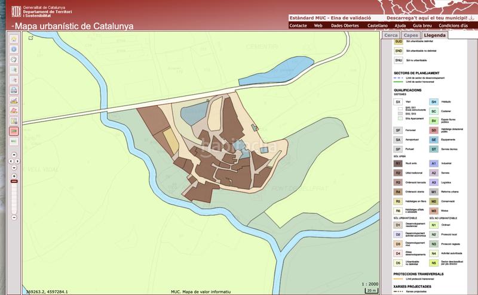The height and width of the screenshot is (295, 478).
Task: Click Estàndard MUC - Eina de validació link
Action: pyautogui.click(x=330, y=18)
